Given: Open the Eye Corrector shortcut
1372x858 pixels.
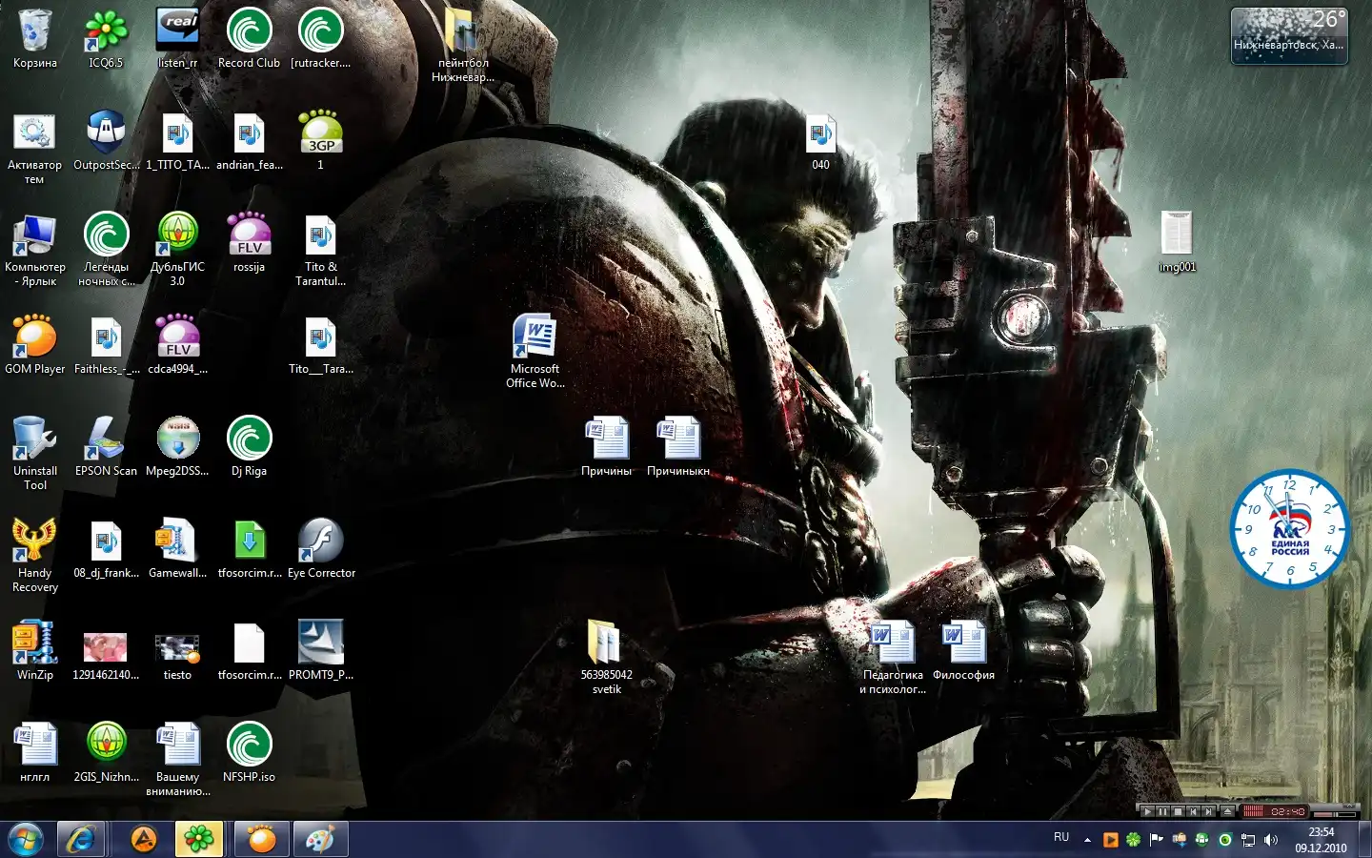Looking at the screenshot, I should pos(321,542).
